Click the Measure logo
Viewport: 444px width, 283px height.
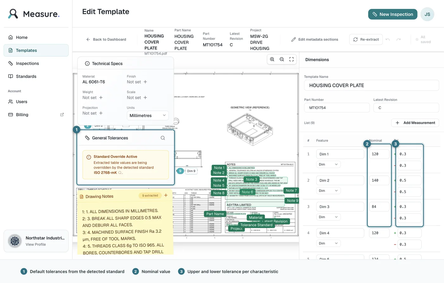pos(34,14)
